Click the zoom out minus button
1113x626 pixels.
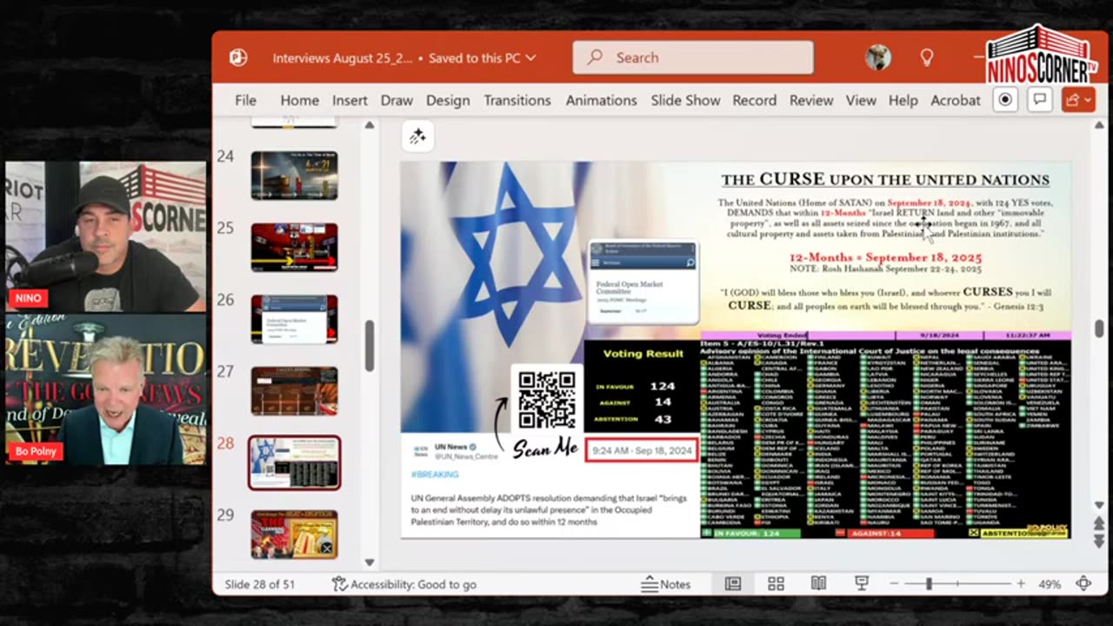894,584
